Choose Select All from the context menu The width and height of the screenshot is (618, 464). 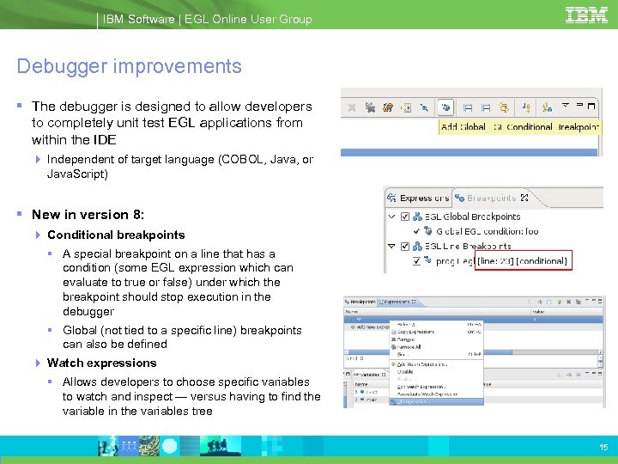(436, 324)
